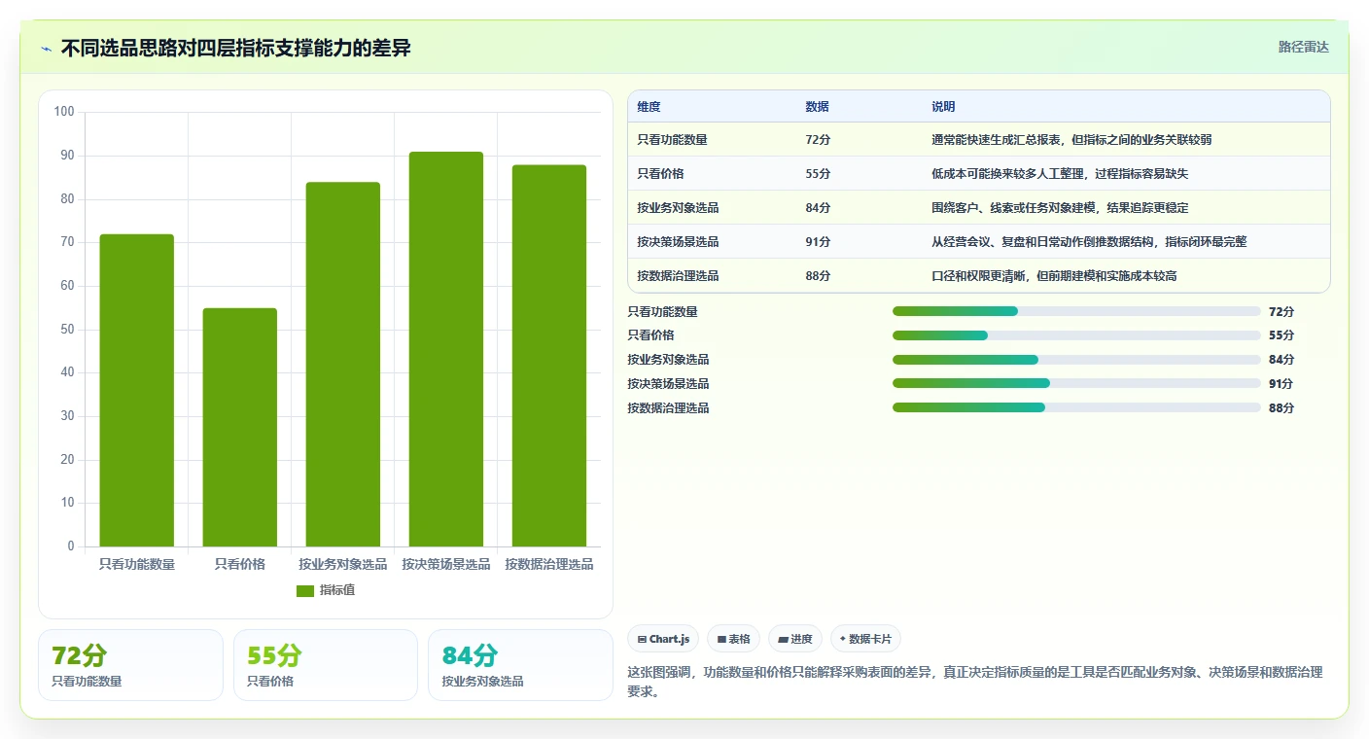This screenshot has height=739, width=1369.
Task: Click the 按决策场景选品 progress bar
Action: point(1076,383)
